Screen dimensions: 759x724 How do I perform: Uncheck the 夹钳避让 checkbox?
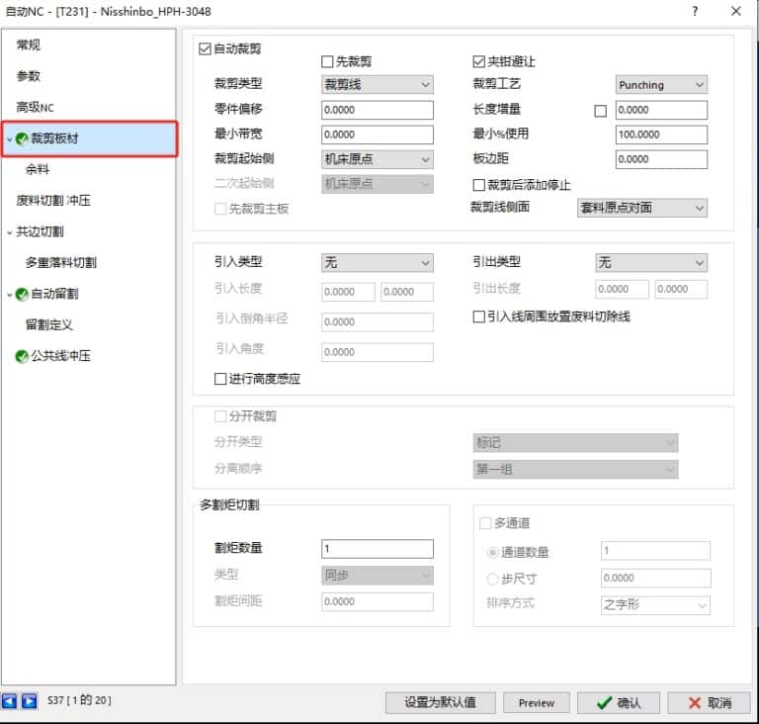pyautogui.click(x=479, y=62)
